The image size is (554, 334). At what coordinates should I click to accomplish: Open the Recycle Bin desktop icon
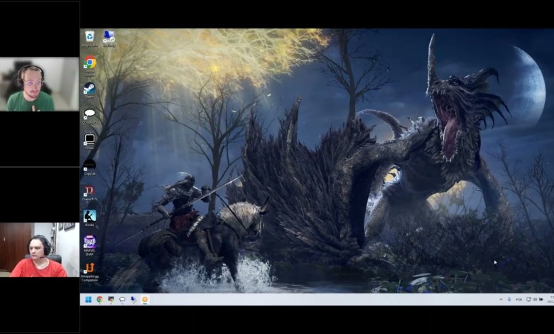click(89, 36)
